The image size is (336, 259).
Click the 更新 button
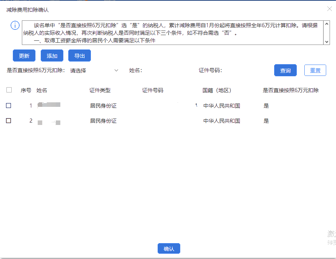pyautogui.click(x=24, y=55)
